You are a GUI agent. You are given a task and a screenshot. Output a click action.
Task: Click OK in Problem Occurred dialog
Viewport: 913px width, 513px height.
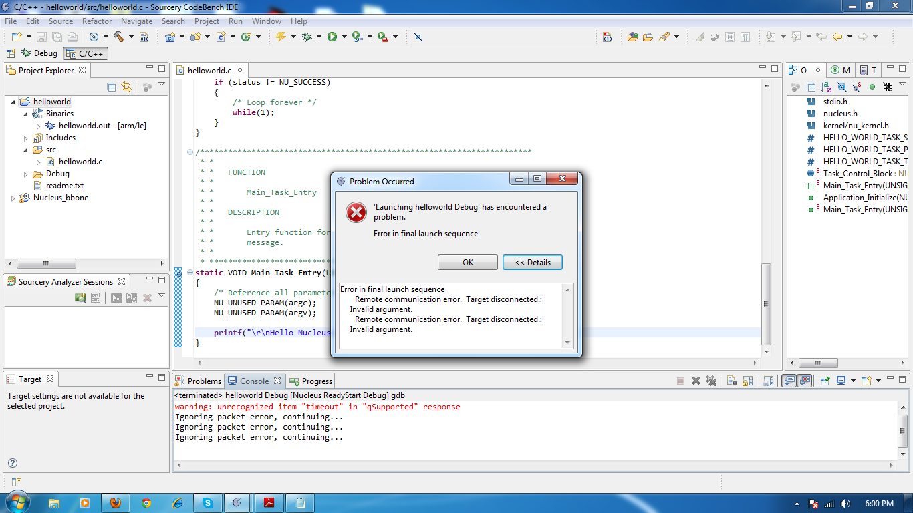pyautogui.click(x=468, y=262)
